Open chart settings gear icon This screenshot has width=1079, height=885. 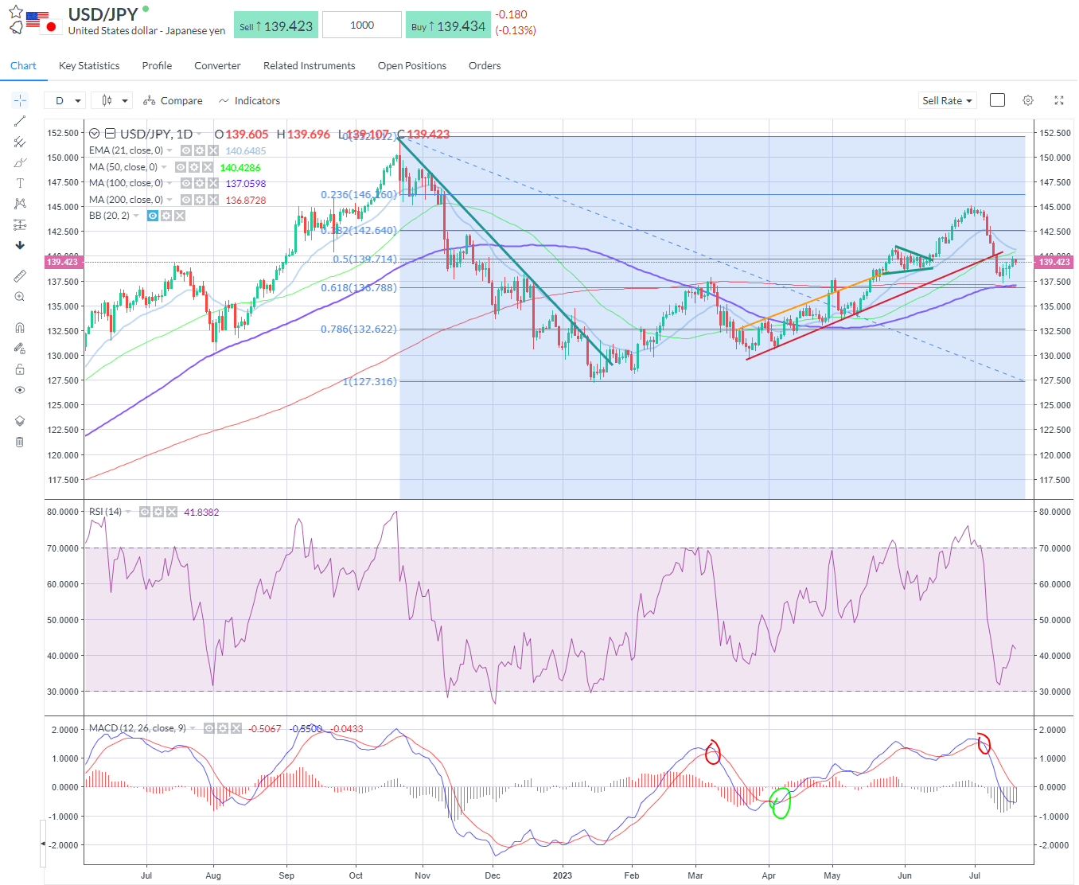tap(1028, 100)
